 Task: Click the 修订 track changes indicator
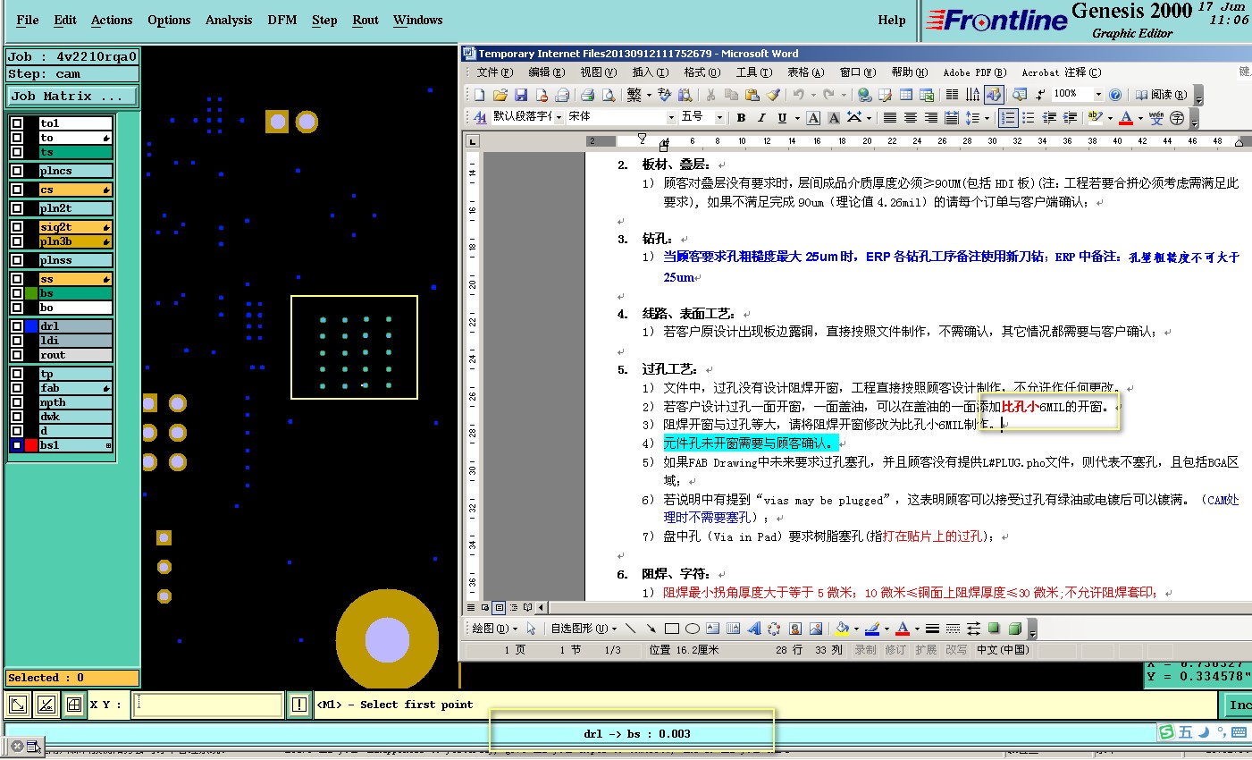pyautogui.click(x=895, y=650)
